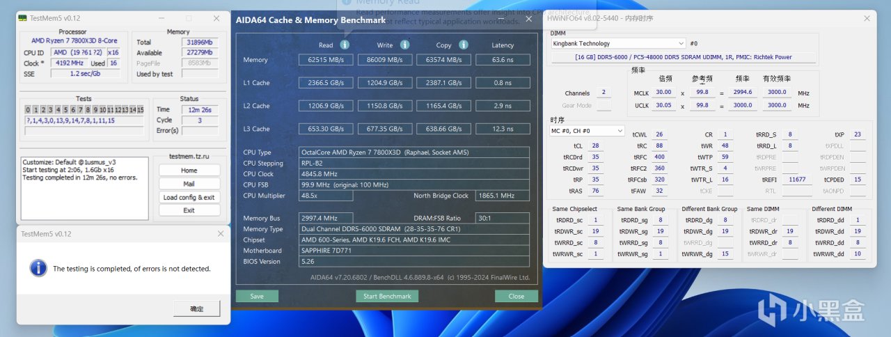Click the TestMem5 log text area
891x337 pixels.
(85, 189)
